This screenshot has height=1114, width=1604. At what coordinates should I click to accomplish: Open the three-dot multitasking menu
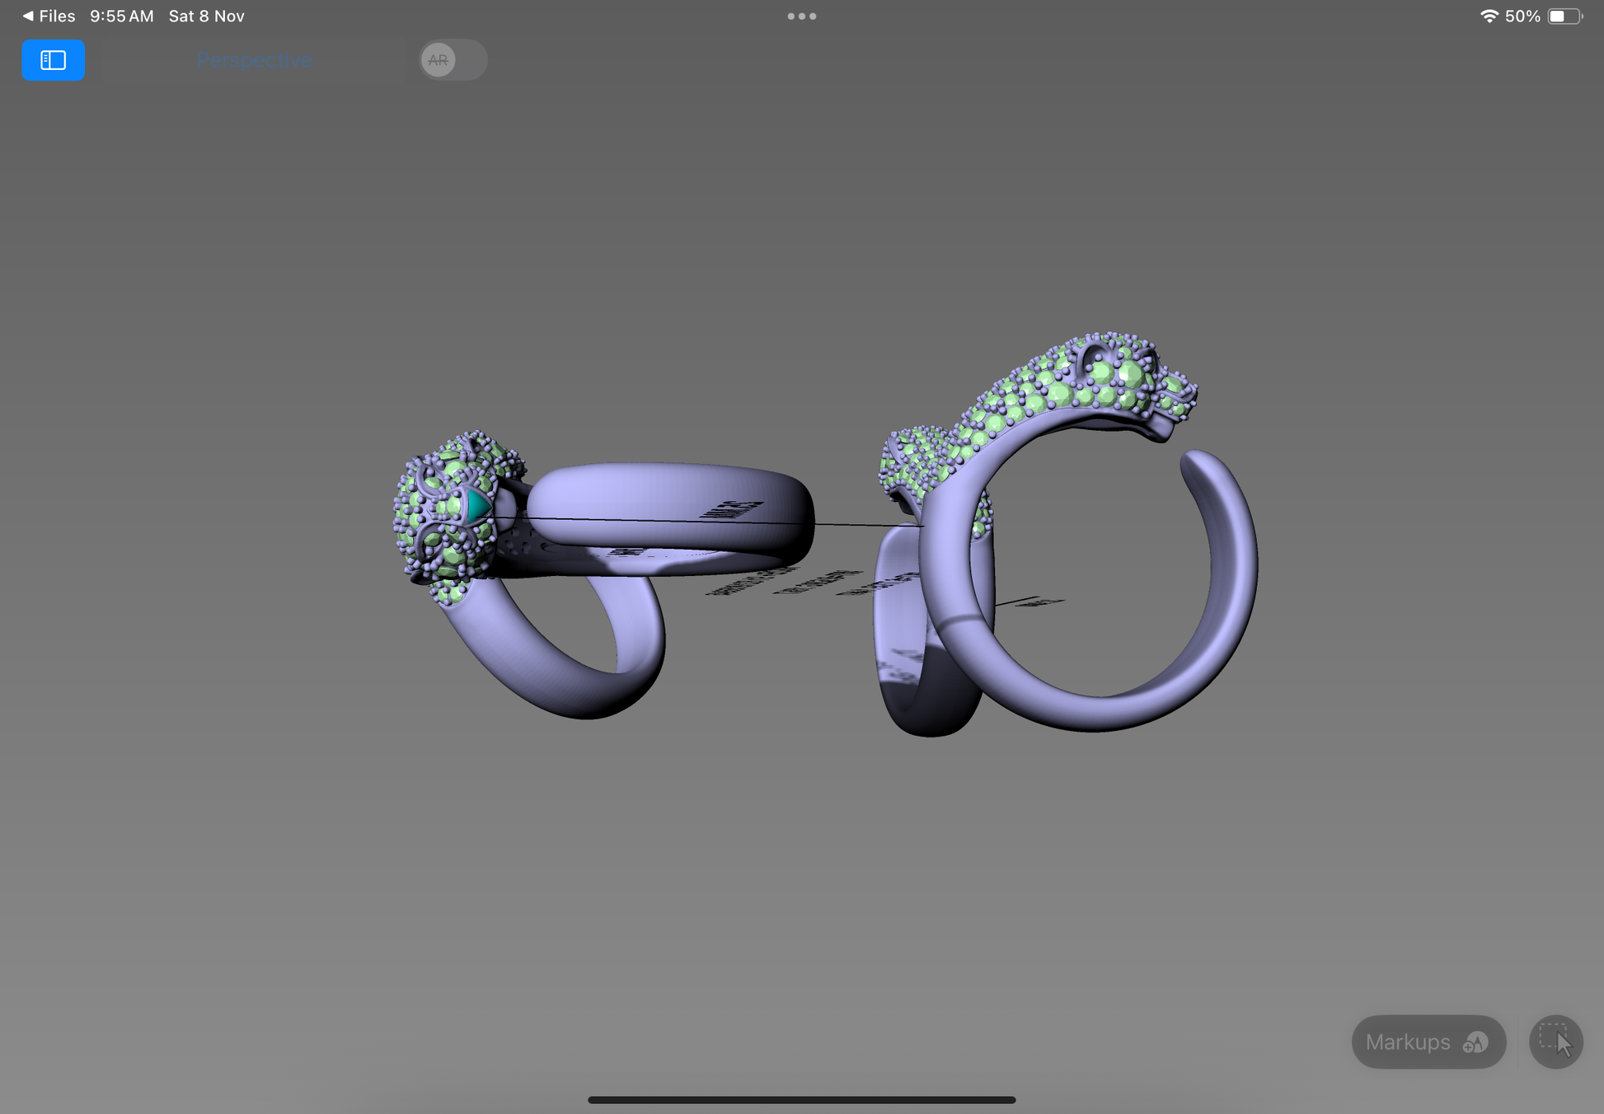point(801,16)
